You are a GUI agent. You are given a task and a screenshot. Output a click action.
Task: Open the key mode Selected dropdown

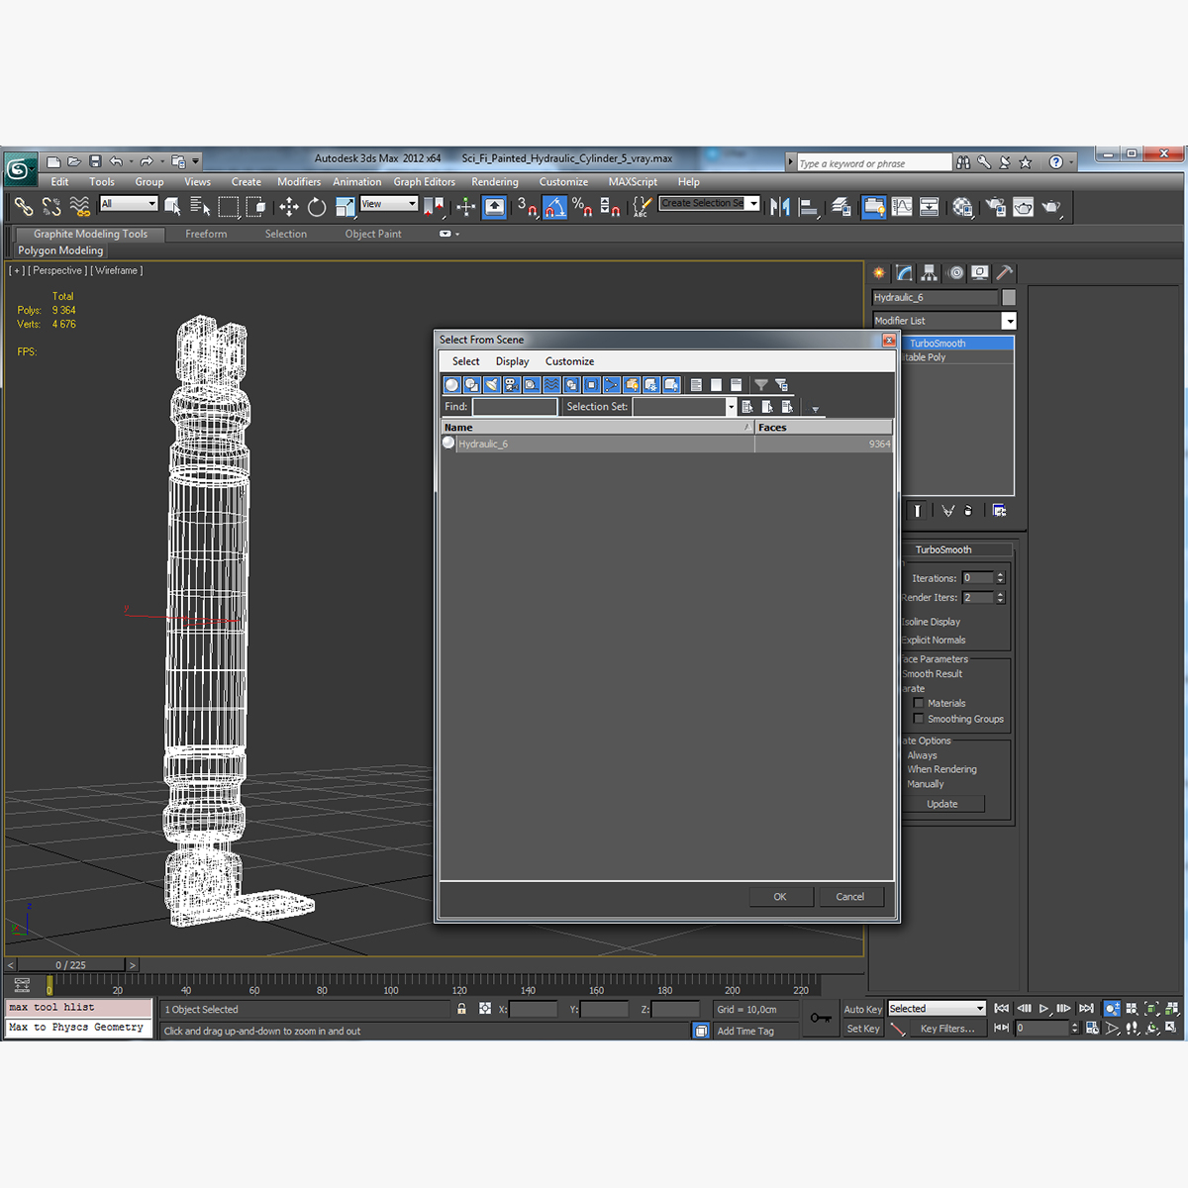click(937, 1009)
